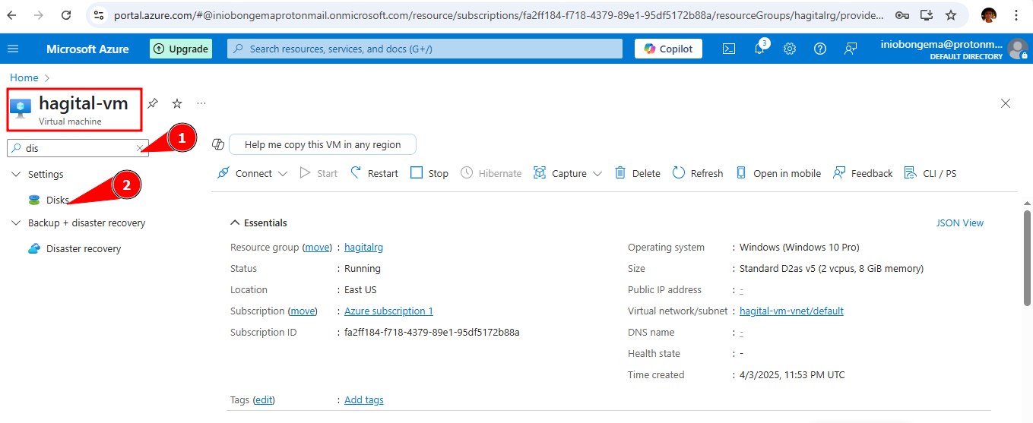The width and height of the screenshot is (1033, 423).
Task: Click the install app icon in address bar
Action: tap(927, 14)
